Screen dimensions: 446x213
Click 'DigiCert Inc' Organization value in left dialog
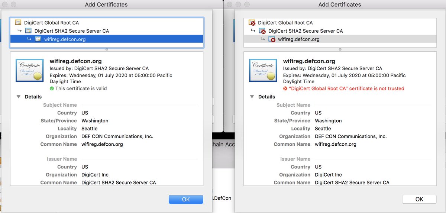[95, 175]
